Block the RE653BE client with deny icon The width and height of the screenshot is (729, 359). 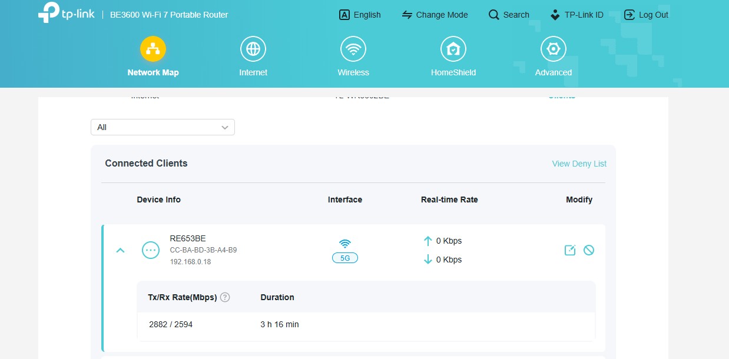click(588, 250)
